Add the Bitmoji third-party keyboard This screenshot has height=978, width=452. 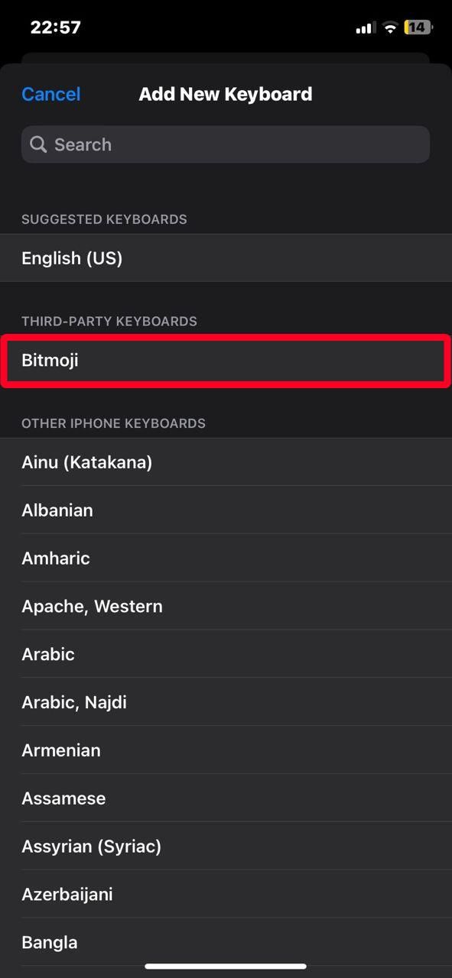(226, 360)
